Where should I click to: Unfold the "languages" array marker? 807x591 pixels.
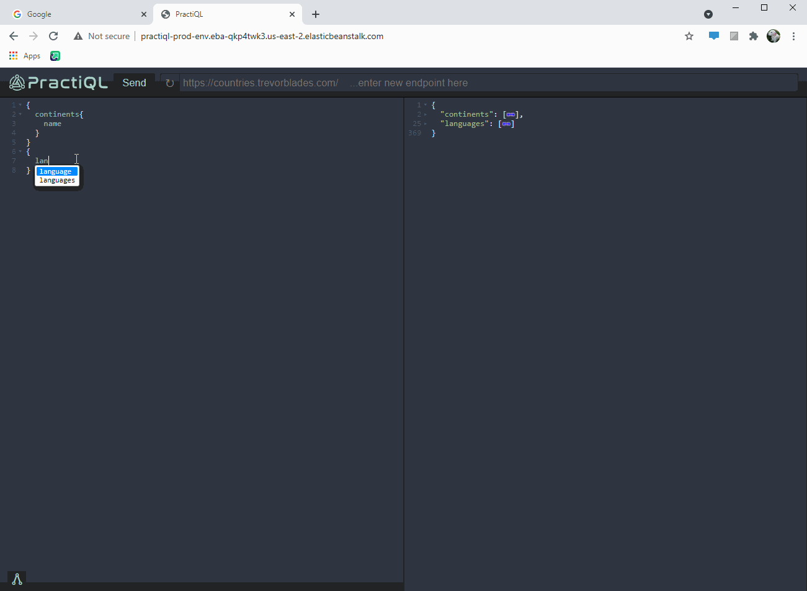pyautogui.click(x=506, y=124)
